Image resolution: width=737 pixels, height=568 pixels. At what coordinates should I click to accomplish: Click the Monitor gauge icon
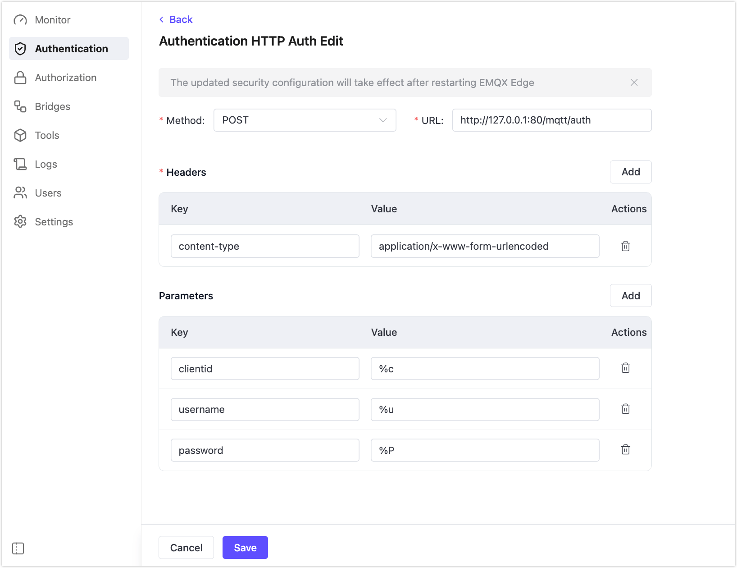[x=20, y=20]
